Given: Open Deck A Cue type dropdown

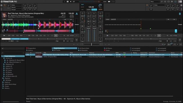Looking at the screenshot, I should coord(57,41).
